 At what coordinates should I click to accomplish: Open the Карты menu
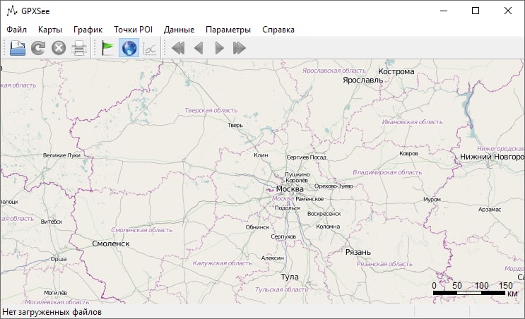pyautogui.click(x=50, y=30)
